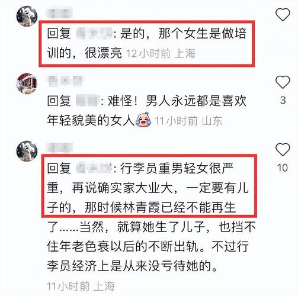Open blurred username above 难怪 comment
This screenshot has width=298, height=296.
[x=65, y=81]
